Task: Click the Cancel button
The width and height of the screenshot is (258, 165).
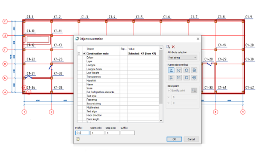Action: (191, 139)
